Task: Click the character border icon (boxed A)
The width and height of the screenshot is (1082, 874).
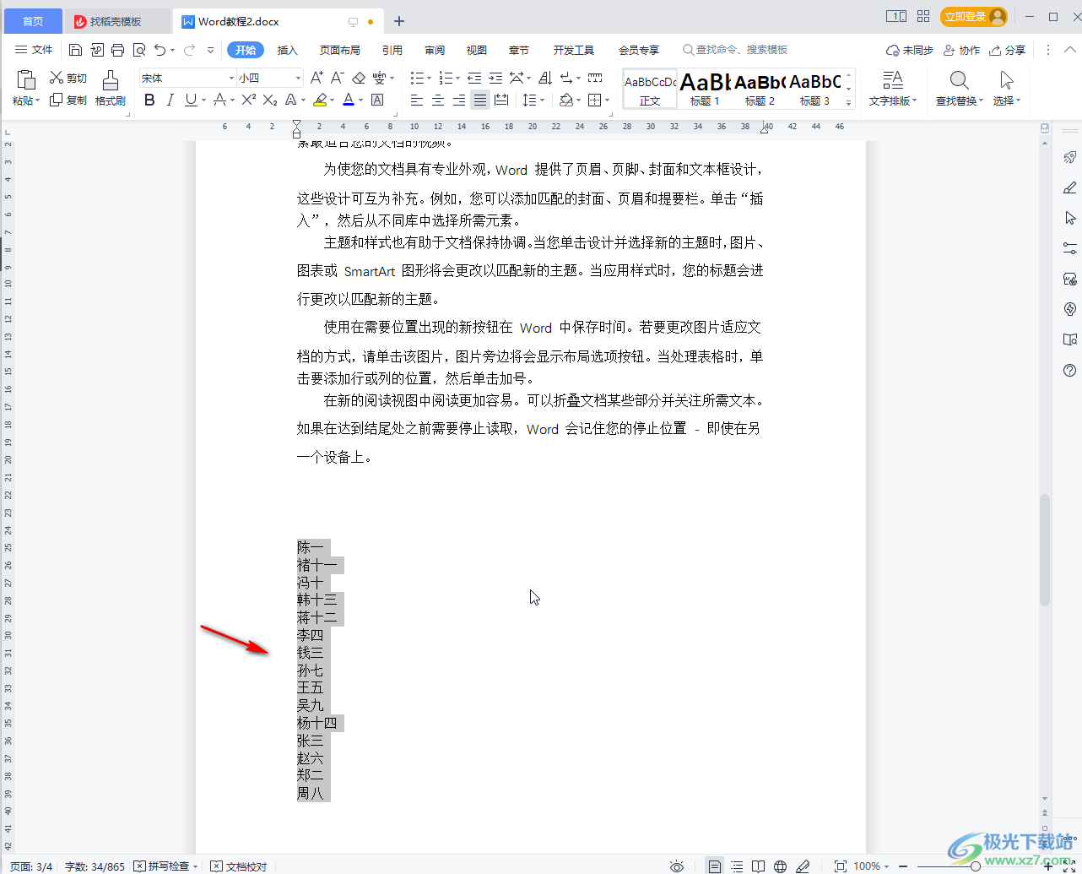Action: point(377,100)
